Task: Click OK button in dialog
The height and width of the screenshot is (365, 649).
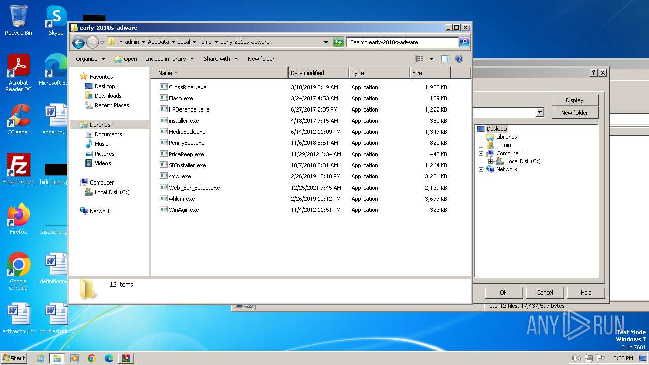Action: pyautogui.click(x=503, y=293)
